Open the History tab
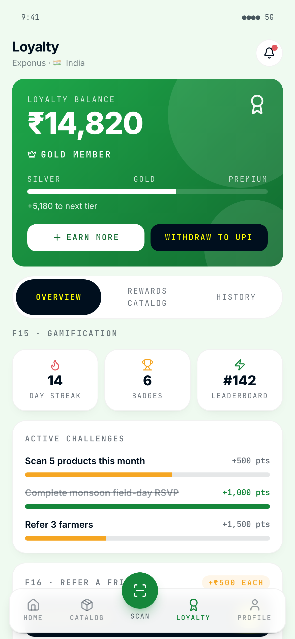The width and height of the screenshot is (295, 639). [236, 297]
